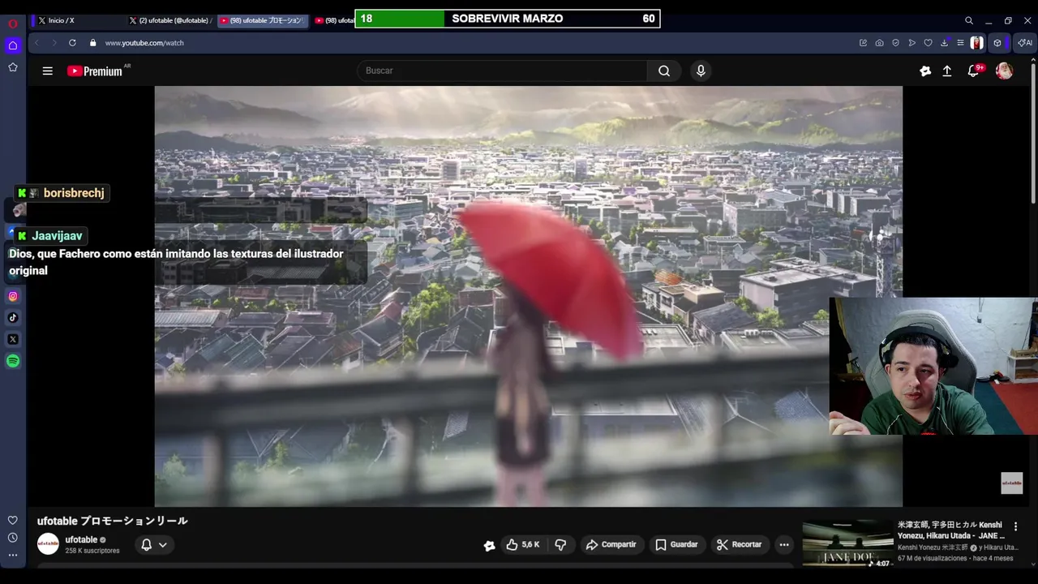Toggle ufotable subscription notification bell
1038x584 pixels.
[x=146, y=544]
